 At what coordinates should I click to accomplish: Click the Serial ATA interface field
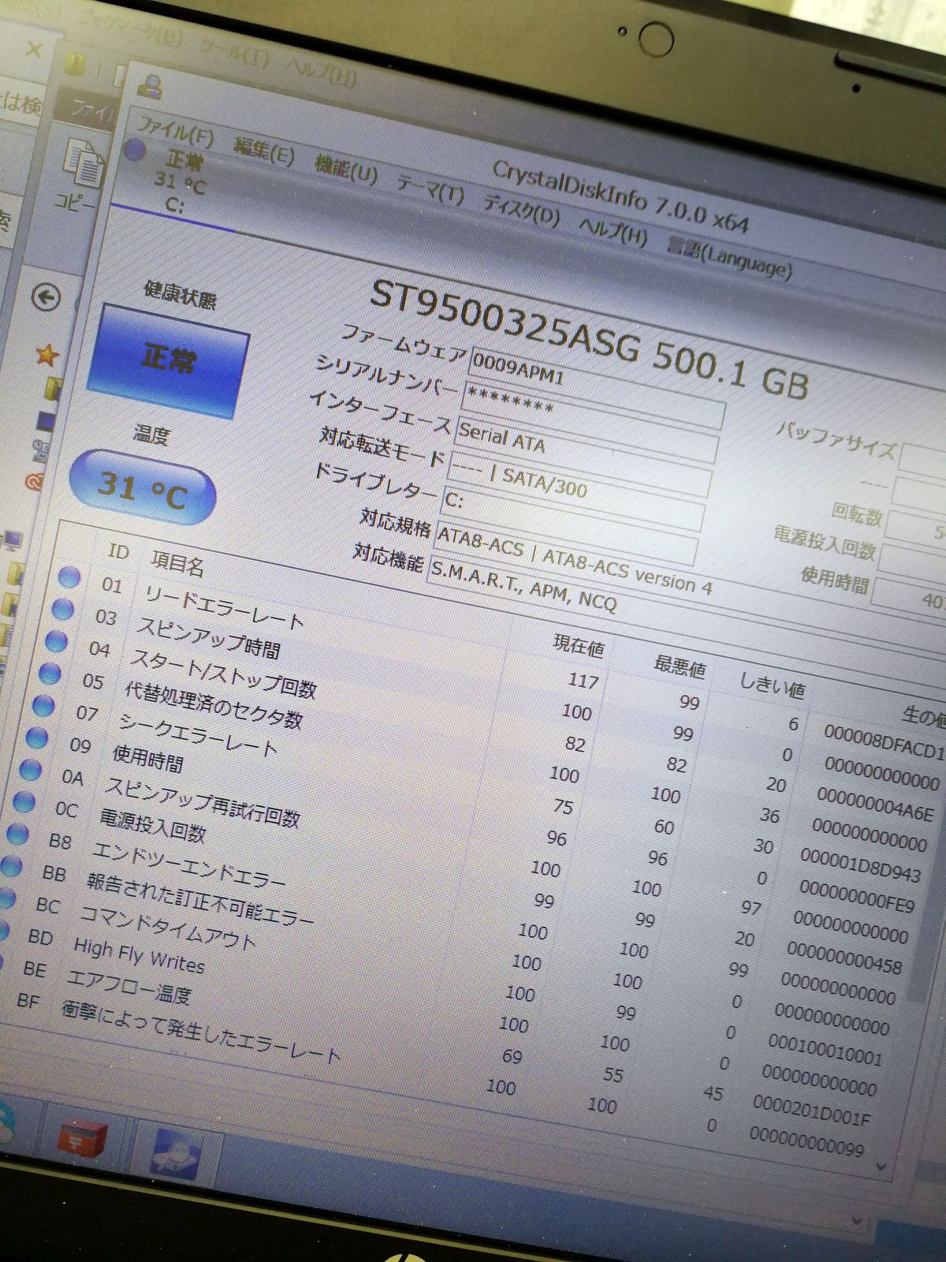coord(583,456)
